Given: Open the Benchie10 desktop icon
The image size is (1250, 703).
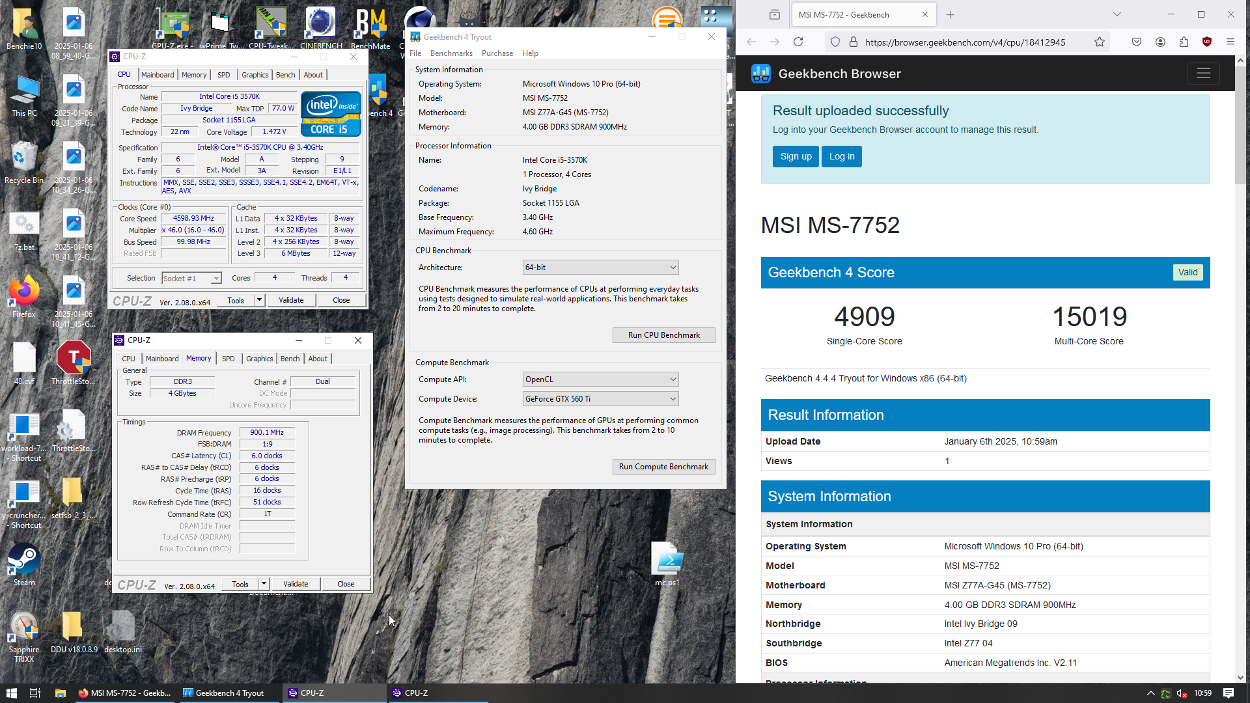Looking at the screenshot, I should pyautogui.click(x=24, y=29).
